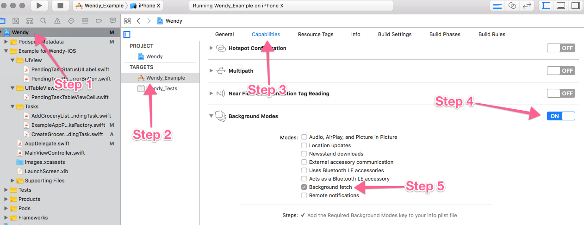
Task: Open the symbol navigator icon
Action: point(29,21)
